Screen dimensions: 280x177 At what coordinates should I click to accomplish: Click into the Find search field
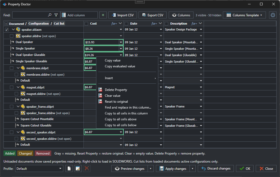pos(30,15)
